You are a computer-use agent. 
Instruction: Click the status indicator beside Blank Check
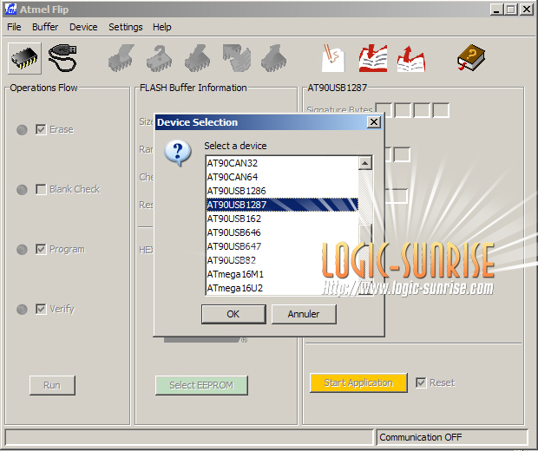coord(22,190)
